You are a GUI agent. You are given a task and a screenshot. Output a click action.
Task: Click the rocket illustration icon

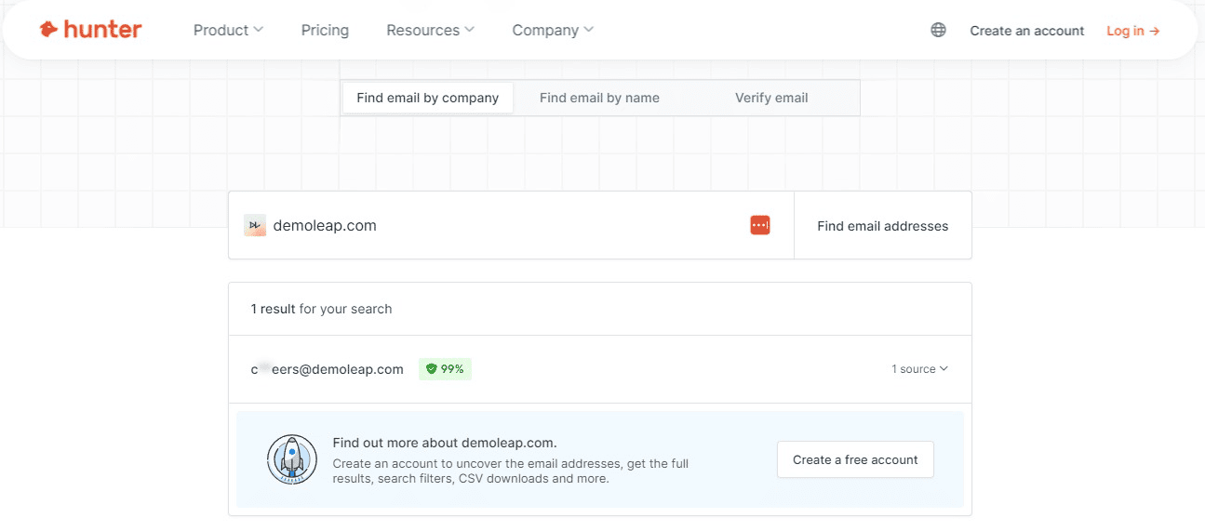(292, 459)
